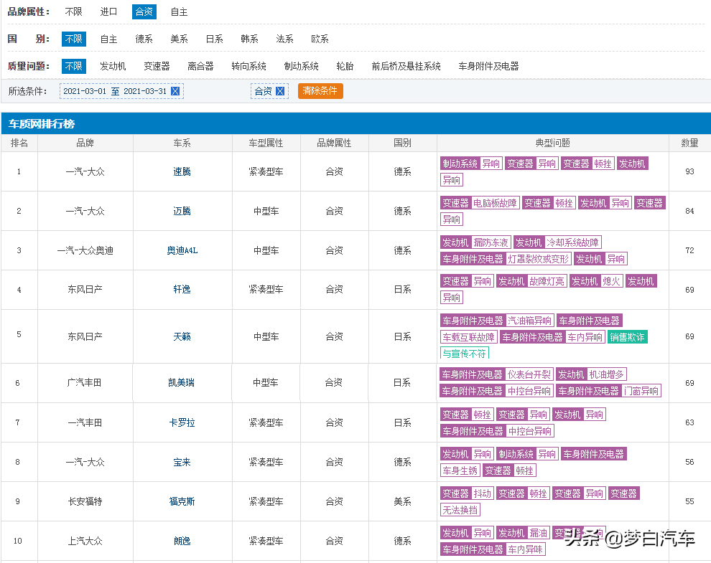Select 自主 in the 品牌属性 filter row
711x563 pixels.
(x=179, y=11)
